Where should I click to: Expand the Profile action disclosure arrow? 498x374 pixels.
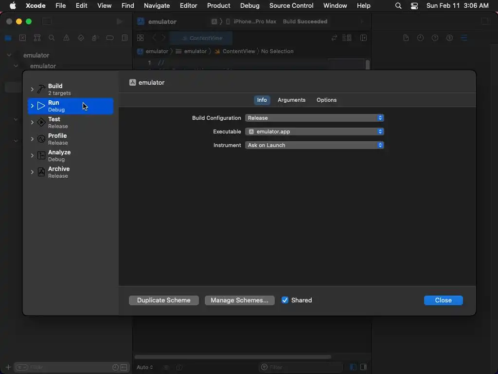[x=32, y=139]
